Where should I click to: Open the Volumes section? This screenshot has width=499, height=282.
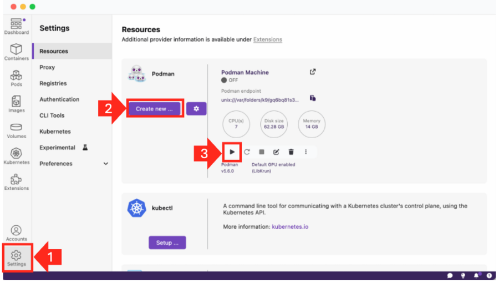(x=17, y=130)
